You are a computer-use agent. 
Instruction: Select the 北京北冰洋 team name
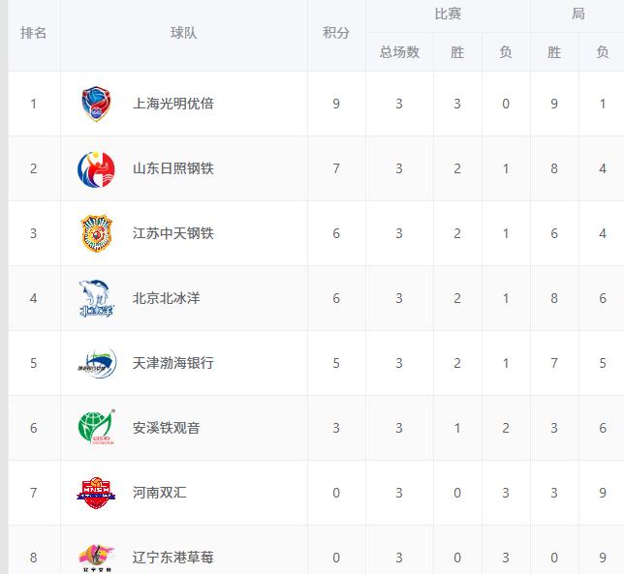pos(166,298)
